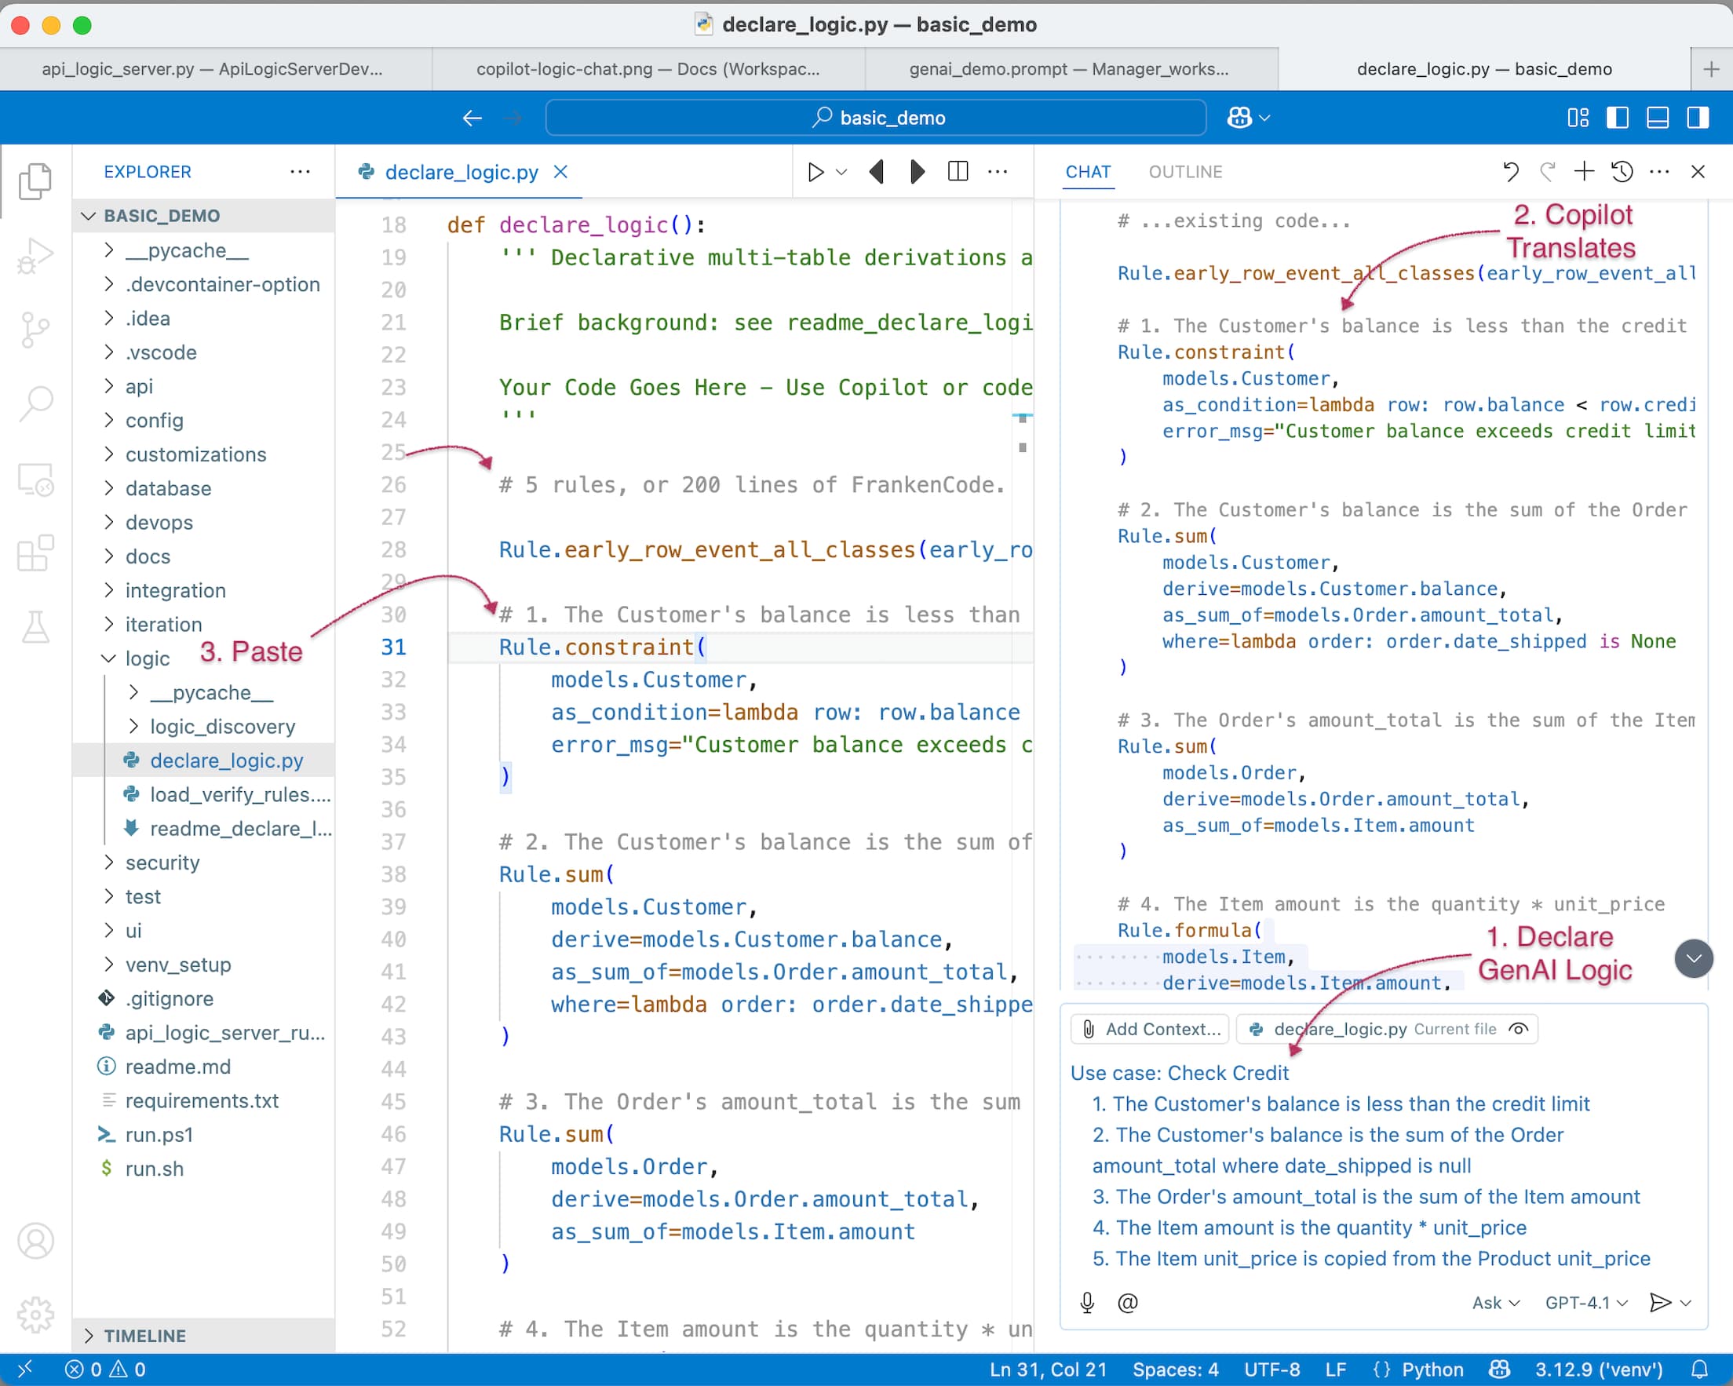Open Remote Explorer view
The height and width of the screenshot is (1386, 1733).
pyautogui.click(x=35, y=480)
